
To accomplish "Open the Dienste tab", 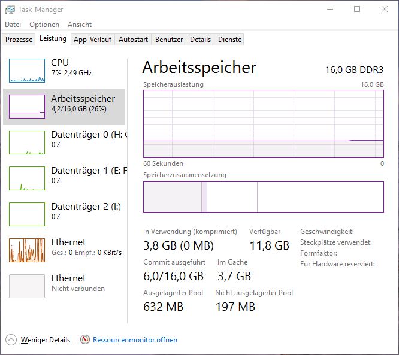I will (230, 40).
